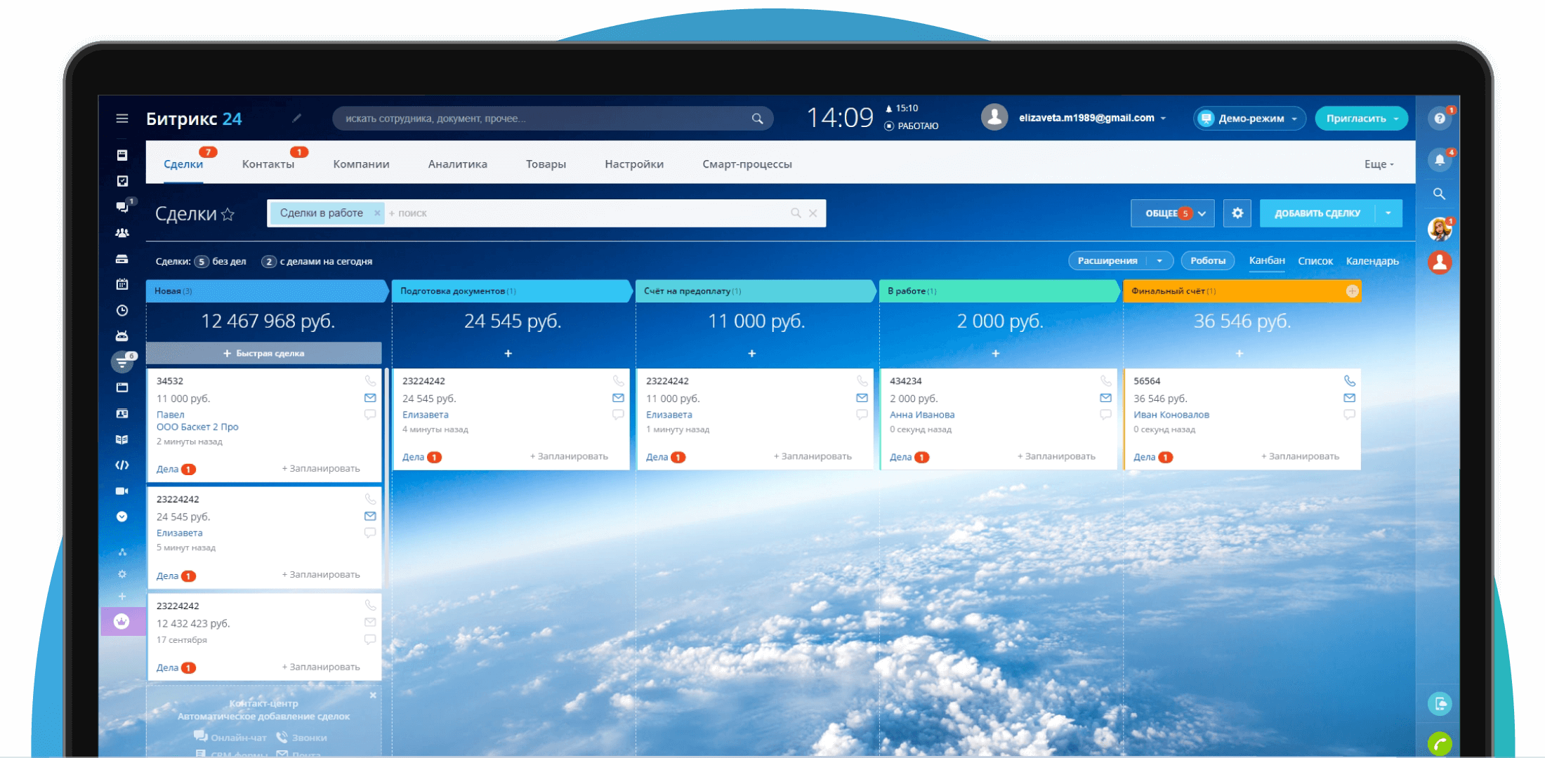Open the ОБЩЕЕ pipeline dropdown

[1172, 213]
